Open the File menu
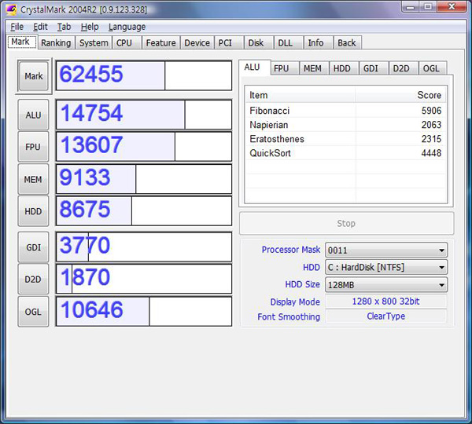This screenshot has width=472, height=424. click(x=17, y=27)
